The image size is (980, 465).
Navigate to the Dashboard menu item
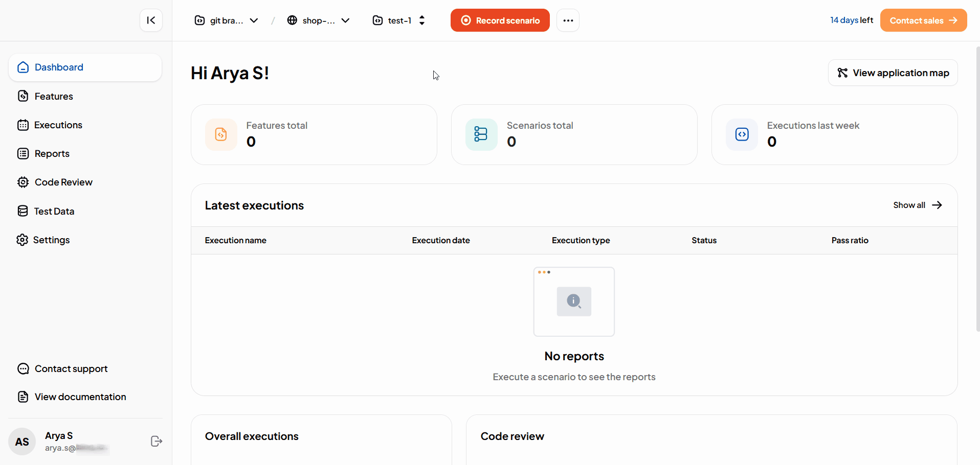pyautogui.click(x=58, y=67)
